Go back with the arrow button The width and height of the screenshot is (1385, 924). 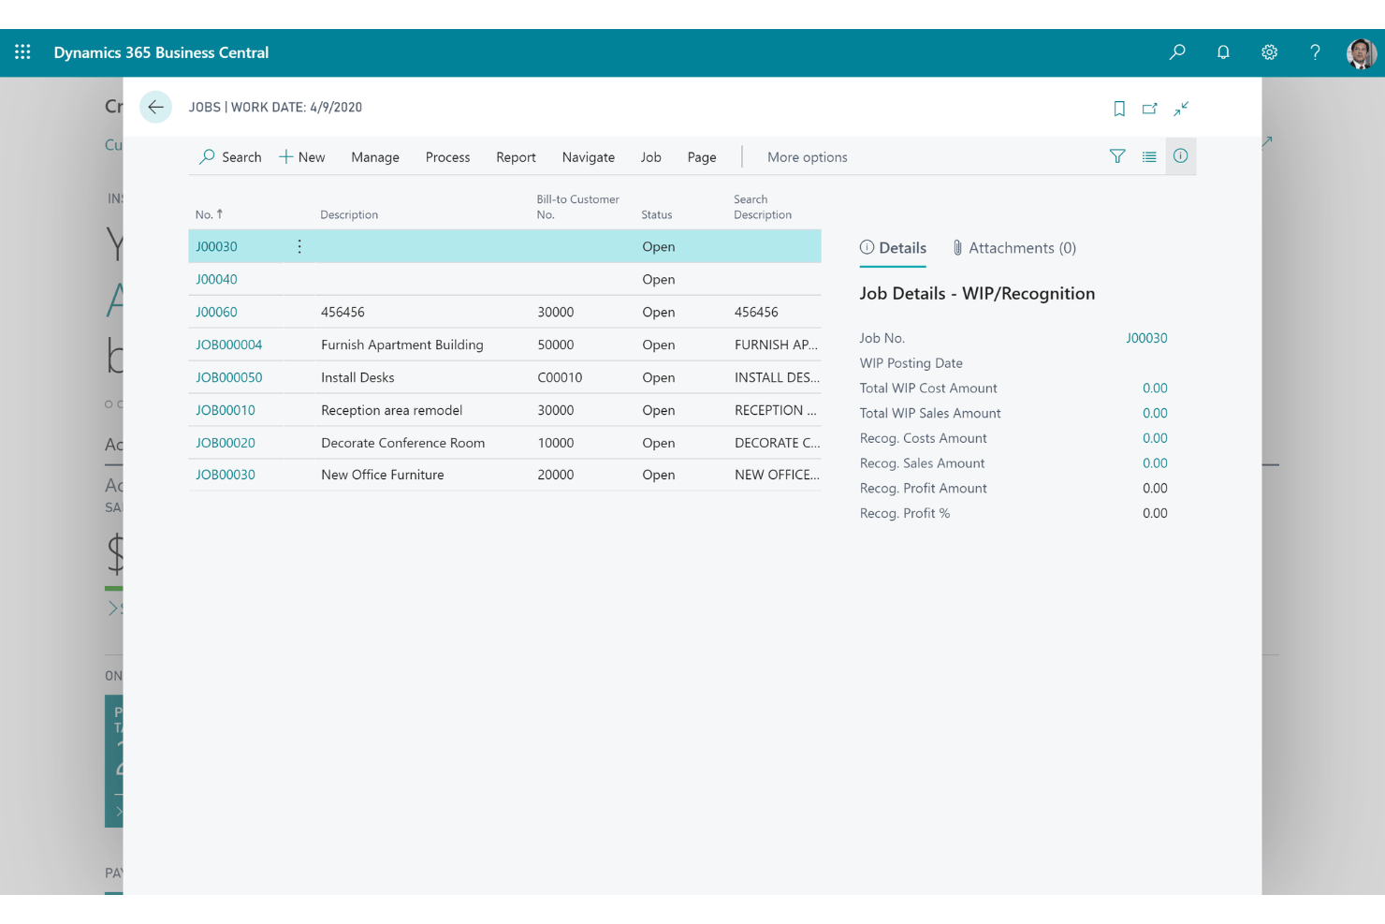coord(155,107)
